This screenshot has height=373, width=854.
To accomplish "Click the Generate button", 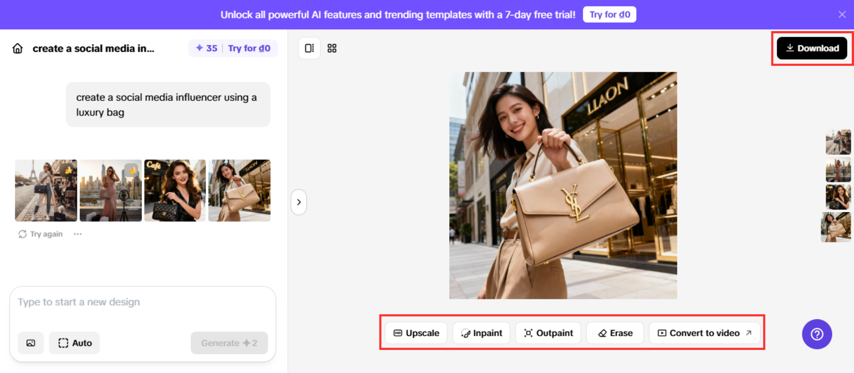I will [x=229, y=343].
